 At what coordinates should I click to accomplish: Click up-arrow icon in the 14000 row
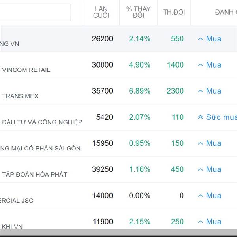click(x=200, y=196)
